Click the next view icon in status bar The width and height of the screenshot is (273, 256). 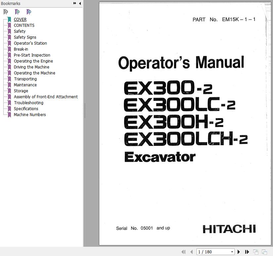(x=264, y=252)
